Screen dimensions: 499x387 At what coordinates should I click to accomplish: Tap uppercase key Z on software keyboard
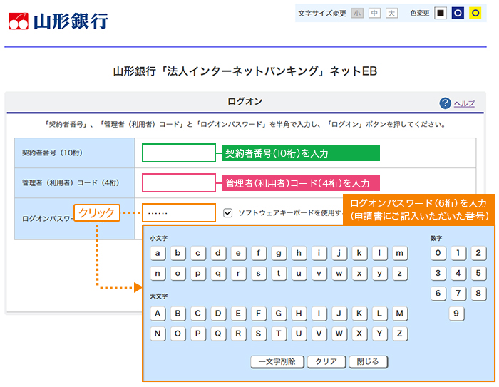[x=400, y=334]
